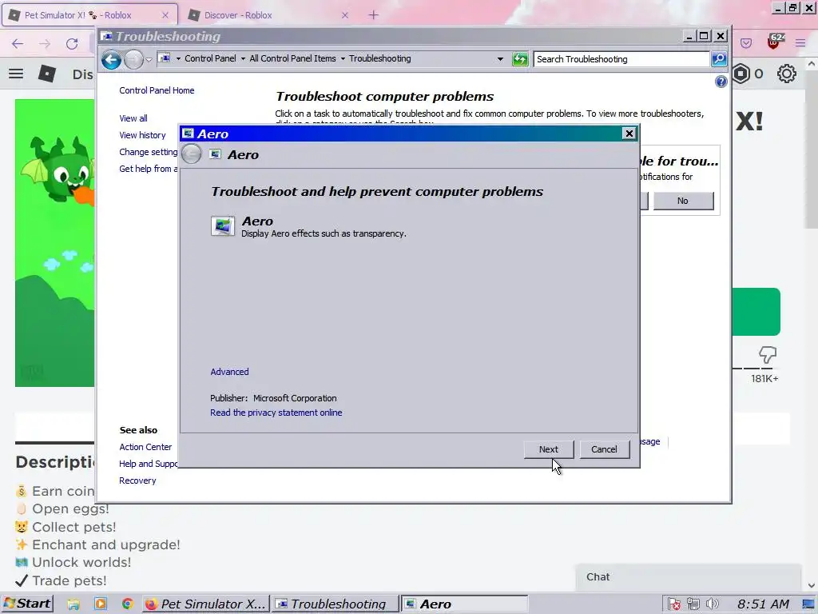Viewport: 818px width, 614px height.
Task: Click the Aero troubleshooter item icon
Action: pyautogui.click(x=223, y=226)
